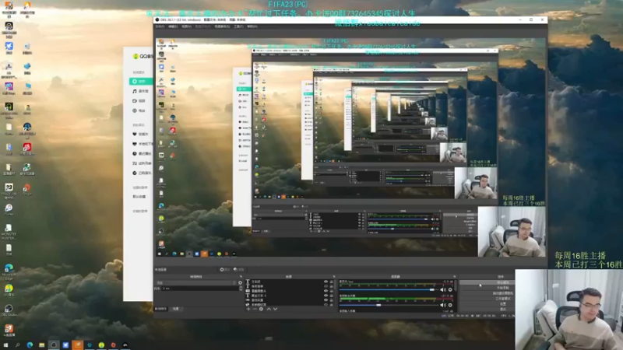Screen dimensions: 623x350
Task: Click the top button in OBS controls panel
Action: (487, 282)
